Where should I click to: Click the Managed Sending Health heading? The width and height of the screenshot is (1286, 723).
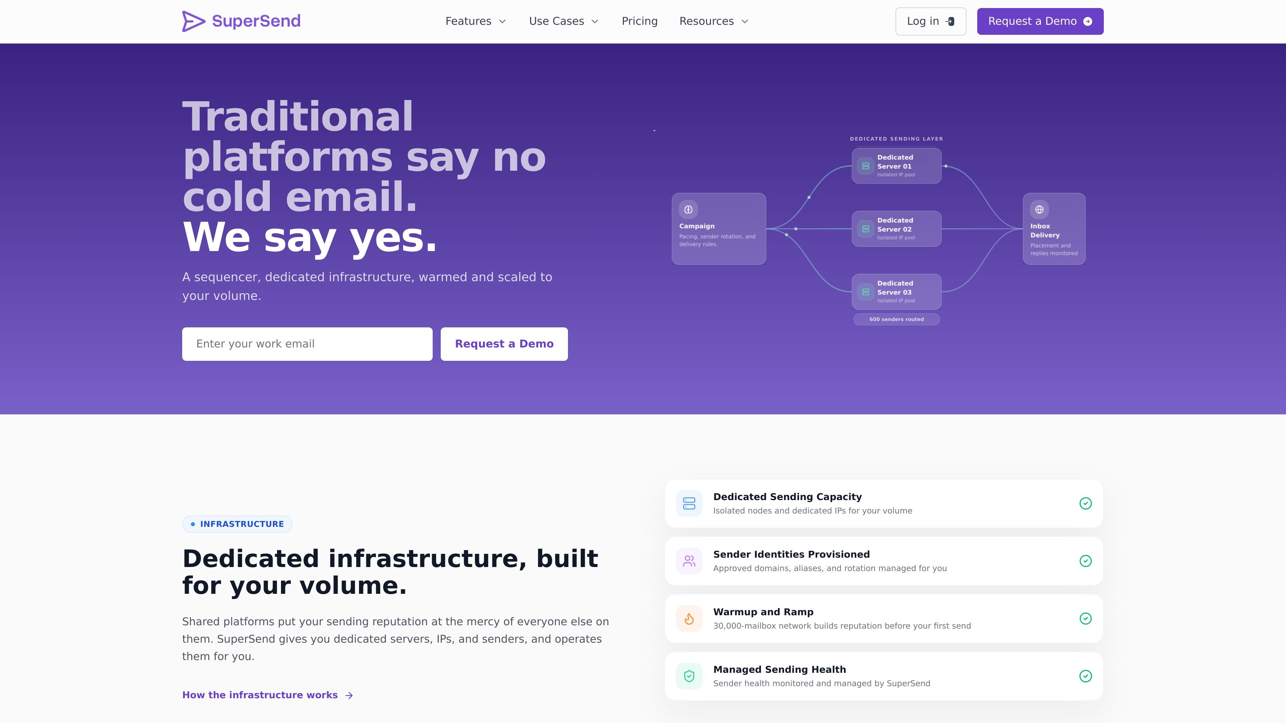click(779, 669)
